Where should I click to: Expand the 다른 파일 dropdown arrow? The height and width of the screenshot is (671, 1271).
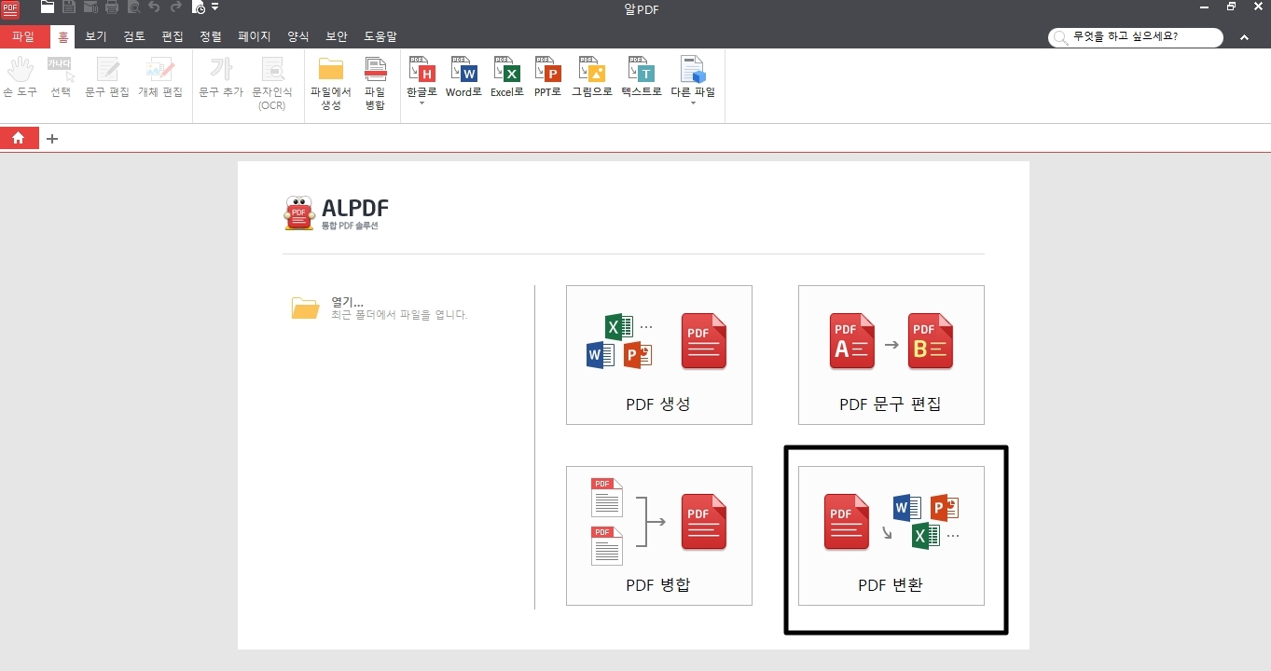(693, 103)
